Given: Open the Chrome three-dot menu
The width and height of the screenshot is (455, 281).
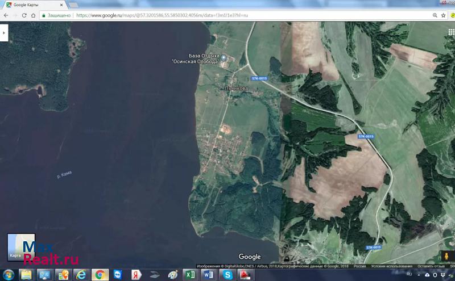Looking at the screenshot, I should [x=449, y=15].
